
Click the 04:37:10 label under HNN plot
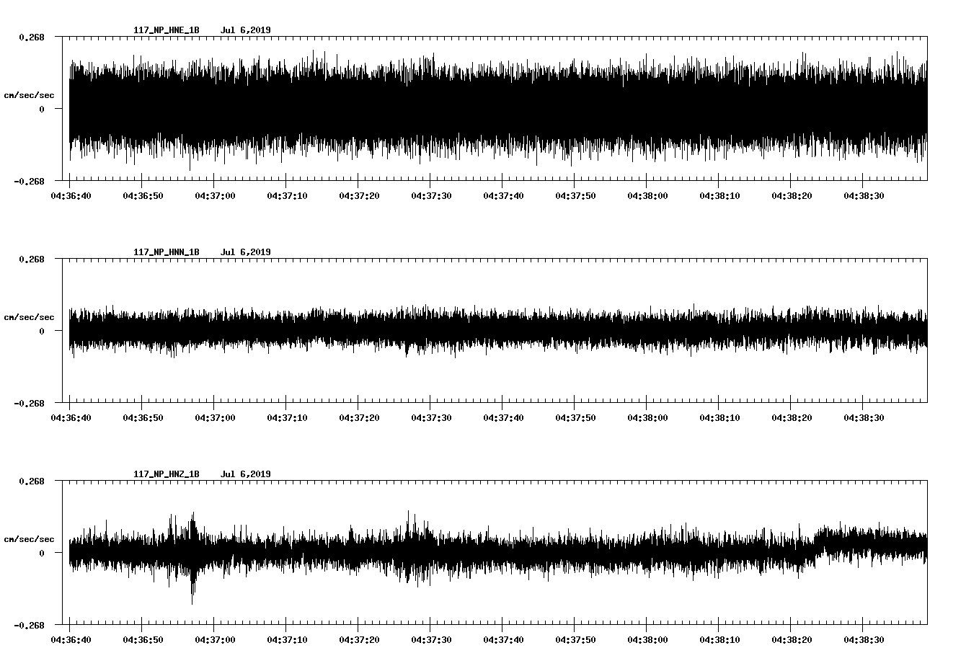[x=286, y=417]
